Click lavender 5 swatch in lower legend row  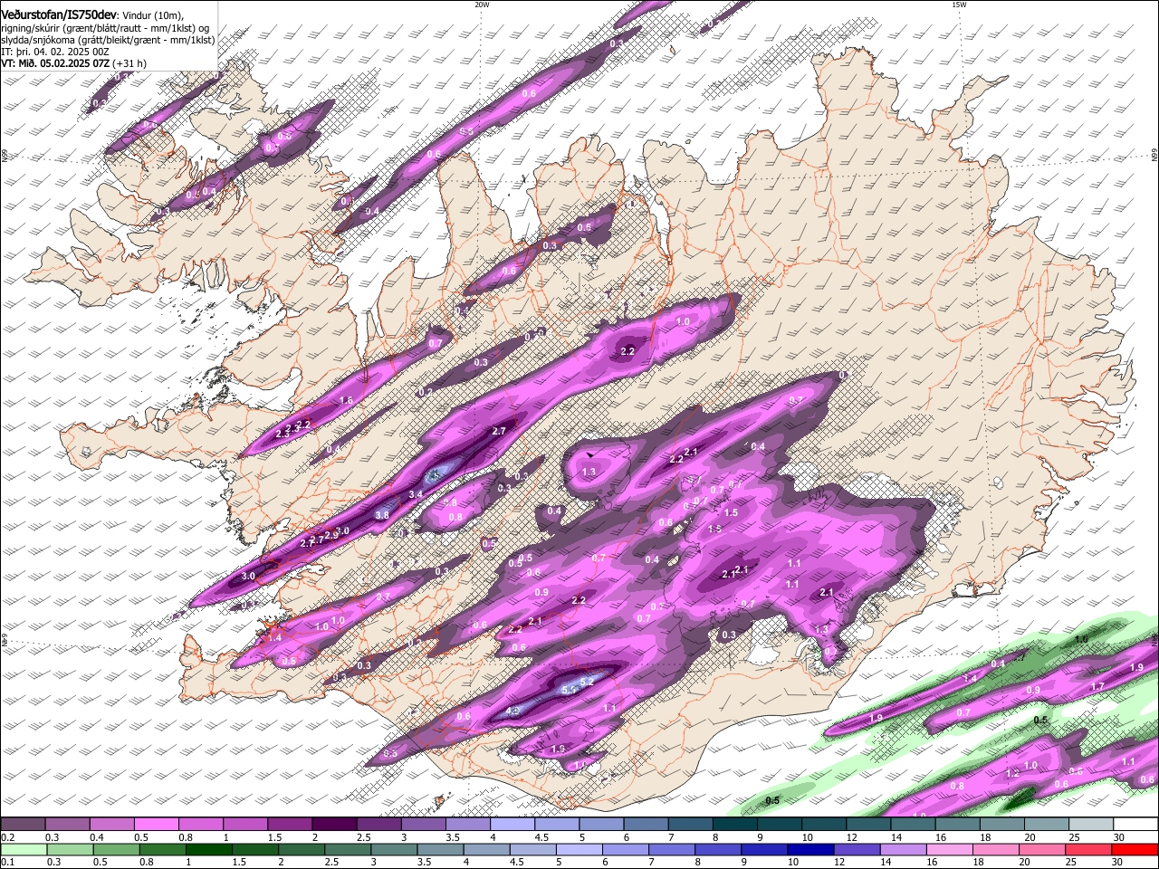point(579,849)
